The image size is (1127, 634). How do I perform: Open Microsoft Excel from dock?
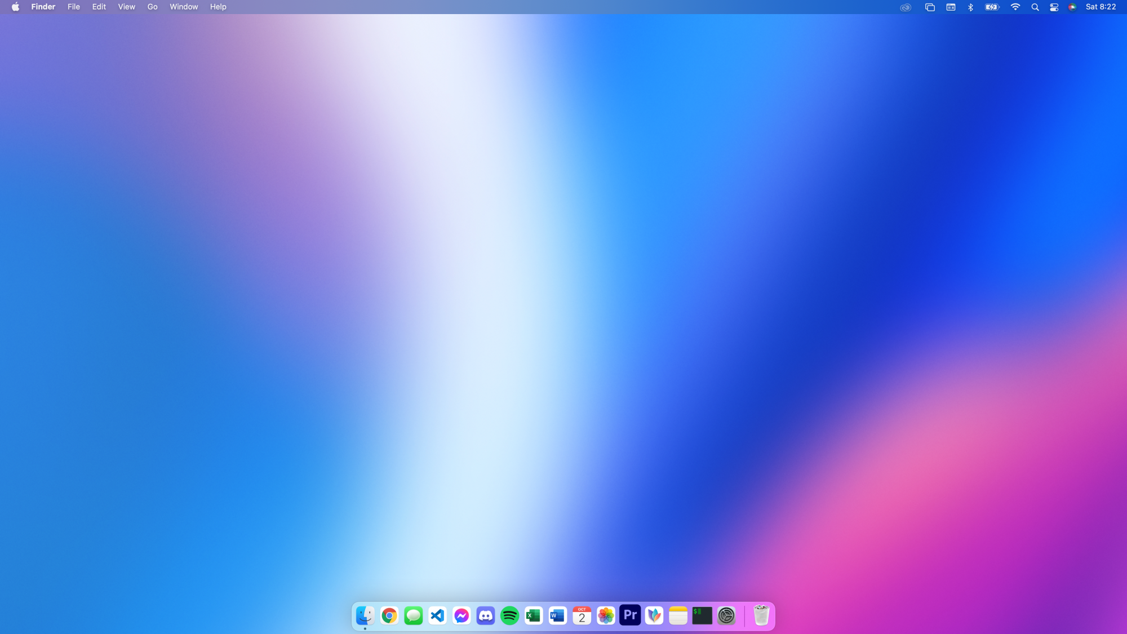(x=534, y=615)
